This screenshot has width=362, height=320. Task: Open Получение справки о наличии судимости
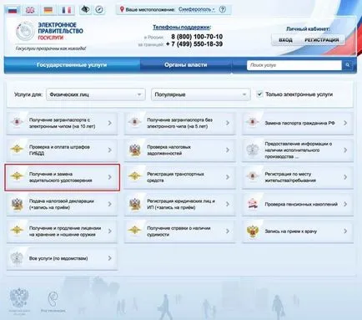180,231
